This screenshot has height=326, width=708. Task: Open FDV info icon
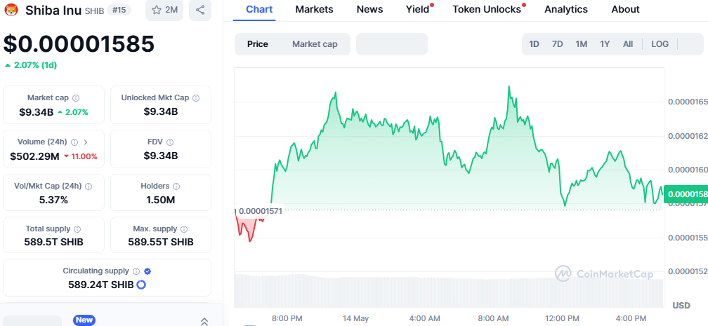pos(170,142)
